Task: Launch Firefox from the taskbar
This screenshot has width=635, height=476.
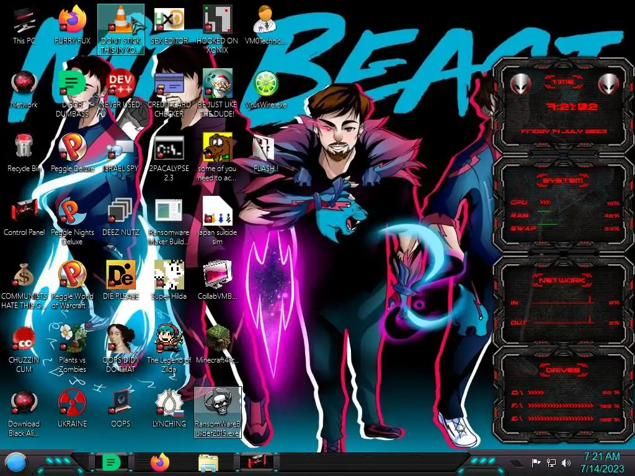Action: click(x=160, y=462)
